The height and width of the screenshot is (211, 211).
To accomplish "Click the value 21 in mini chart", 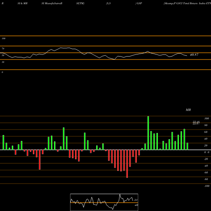I will (x=136, y=200).
